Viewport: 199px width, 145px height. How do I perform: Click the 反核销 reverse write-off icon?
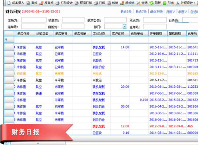click(x=122, y=3)
